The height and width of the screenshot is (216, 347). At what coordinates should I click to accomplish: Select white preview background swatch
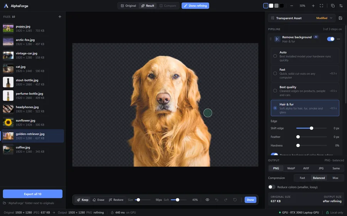click(271, 6)
